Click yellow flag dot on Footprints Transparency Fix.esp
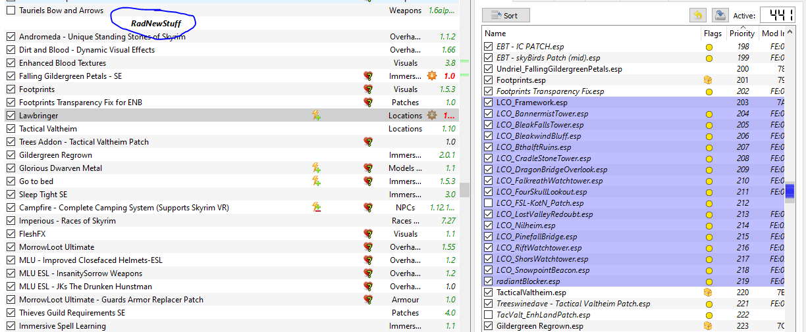806x332 pixels. click(709, 91)
